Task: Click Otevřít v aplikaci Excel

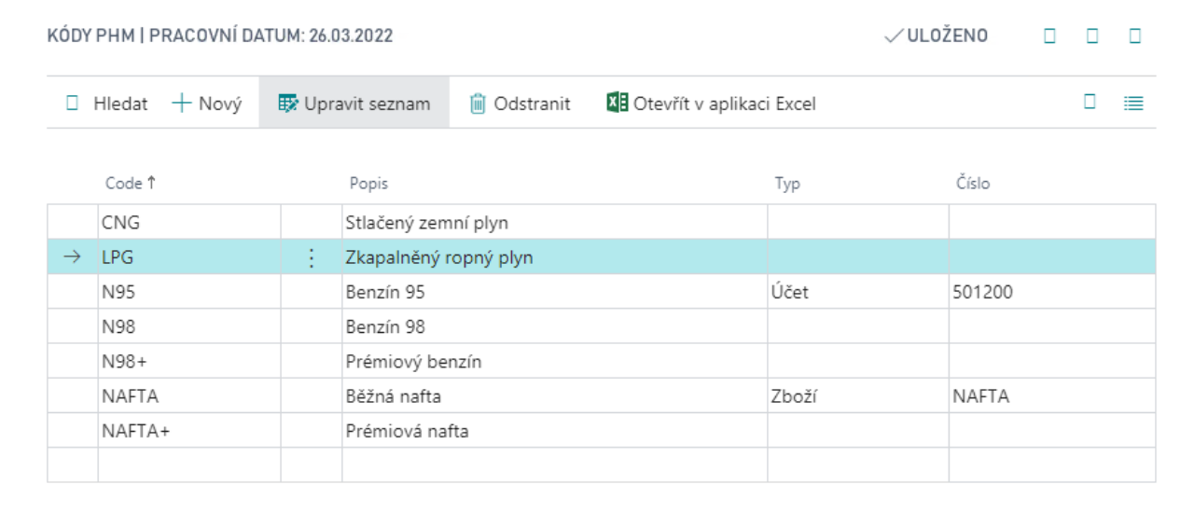Action: click(711, 104)
